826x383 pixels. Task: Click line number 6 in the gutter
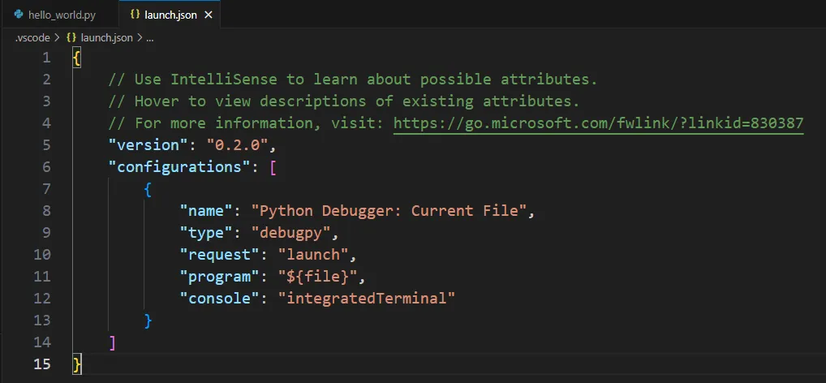(46, 167)
